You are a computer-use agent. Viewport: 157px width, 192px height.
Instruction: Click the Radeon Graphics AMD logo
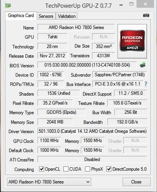click(x=132, y=41)
